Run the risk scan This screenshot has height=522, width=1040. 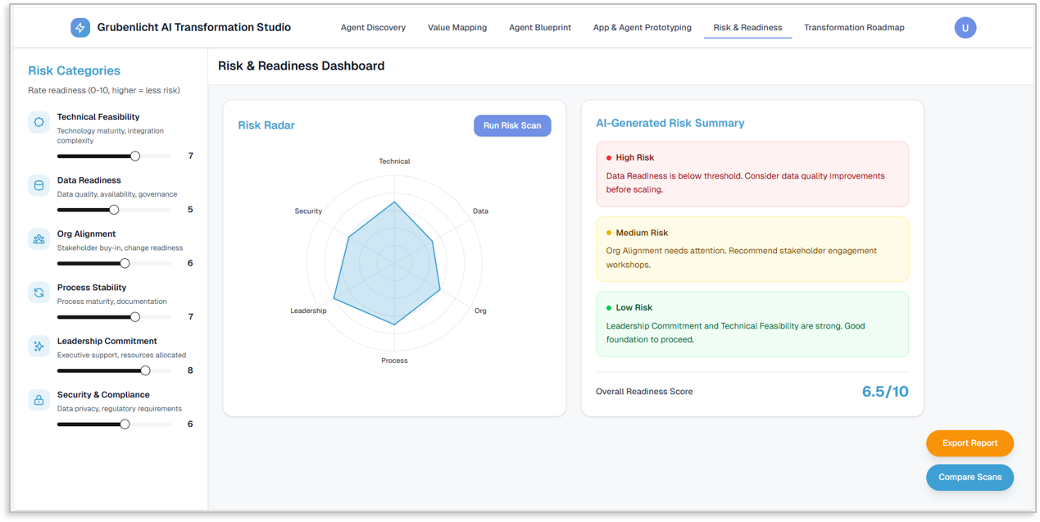(x=512, y=125)
